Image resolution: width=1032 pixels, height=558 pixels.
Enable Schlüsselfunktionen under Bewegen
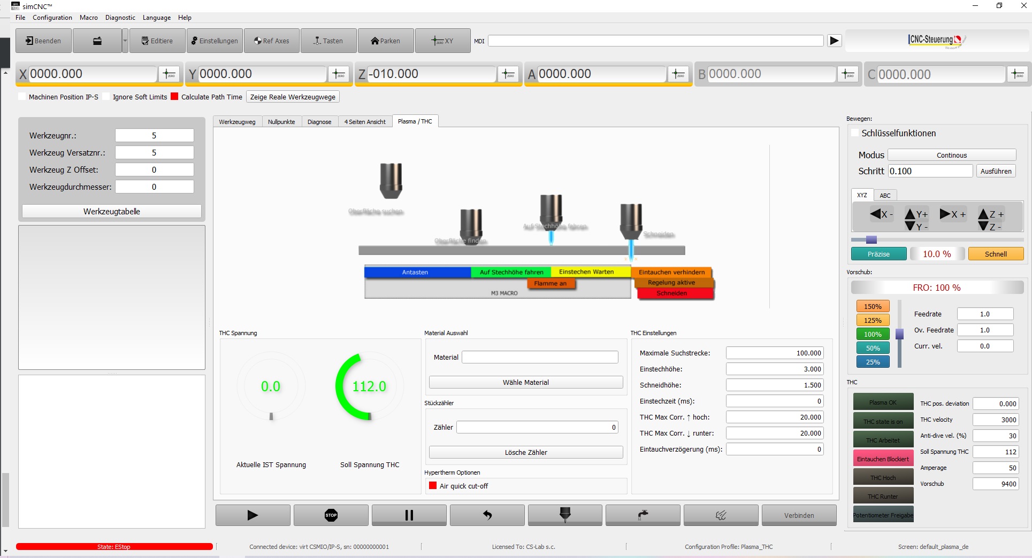point(854,133)
